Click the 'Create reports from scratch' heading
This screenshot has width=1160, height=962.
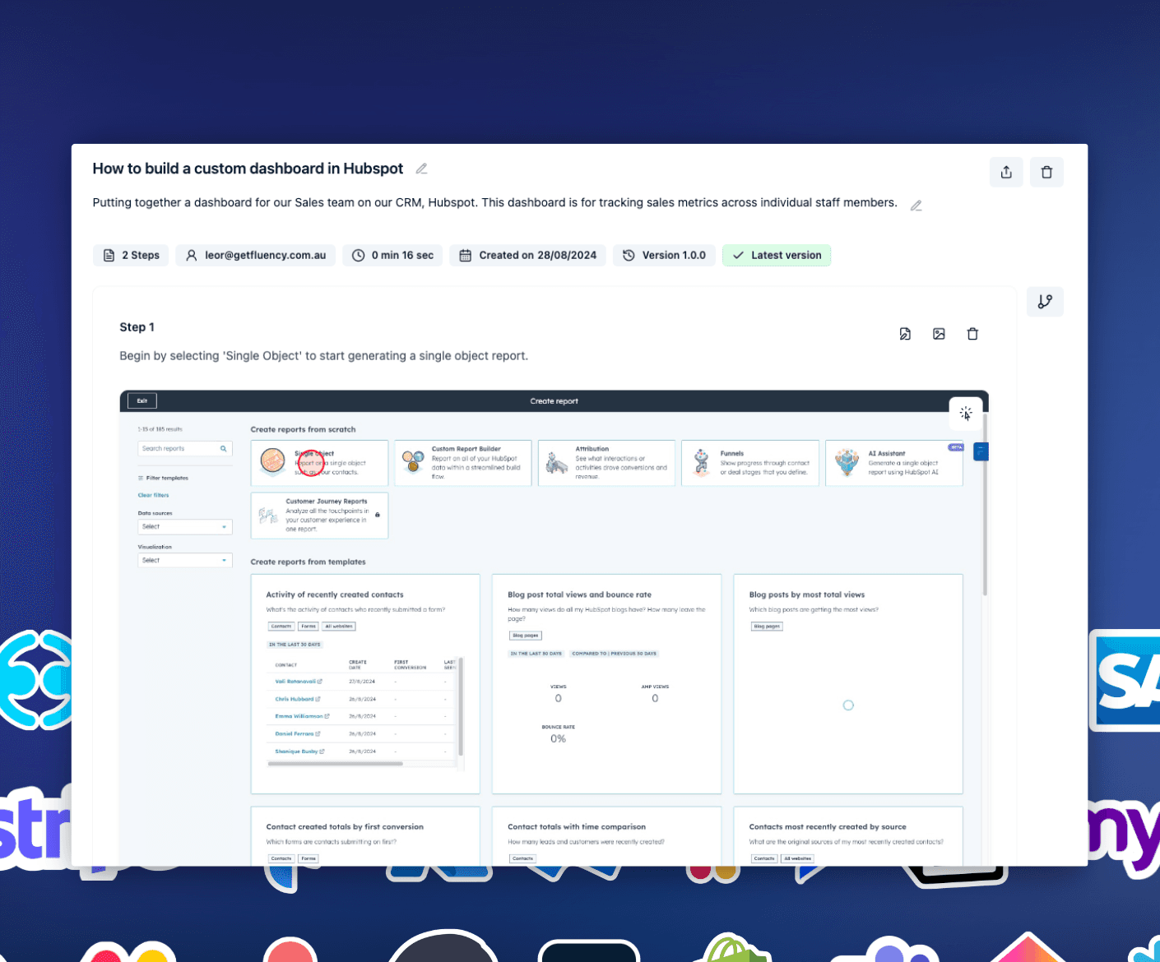pyautogui.click(x=303, y=429)
